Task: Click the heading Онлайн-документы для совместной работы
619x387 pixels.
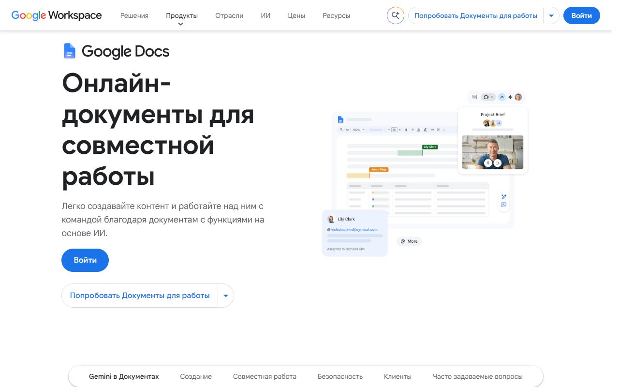Action: [x=158, y=130]
